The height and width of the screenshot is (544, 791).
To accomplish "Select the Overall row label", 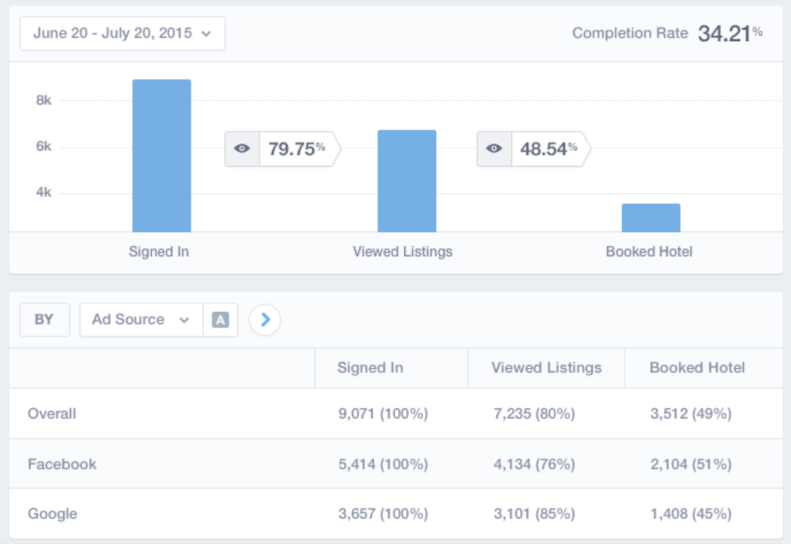I will [52, 413].
